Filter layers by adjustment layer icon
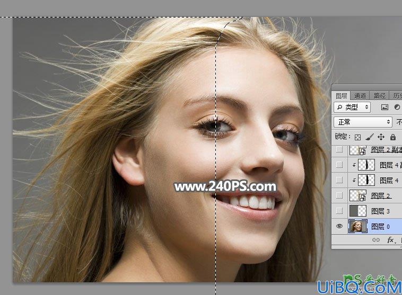The width and height of the screenshot is (402, 295). pos(397,108)
